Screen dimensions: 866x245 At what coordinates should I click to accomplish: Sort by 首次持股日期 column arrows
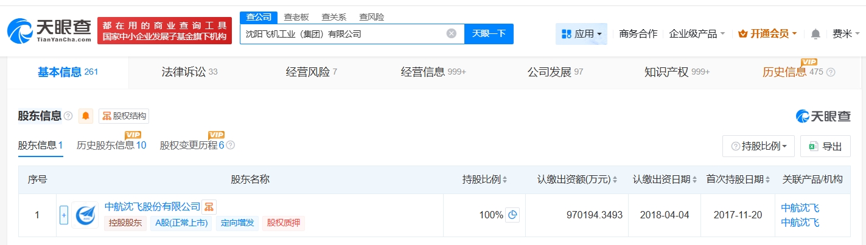point(768,180)
